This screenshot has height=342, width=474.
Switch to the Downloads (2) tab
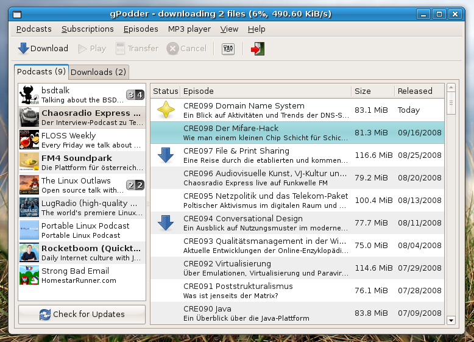tap(99, 73)
